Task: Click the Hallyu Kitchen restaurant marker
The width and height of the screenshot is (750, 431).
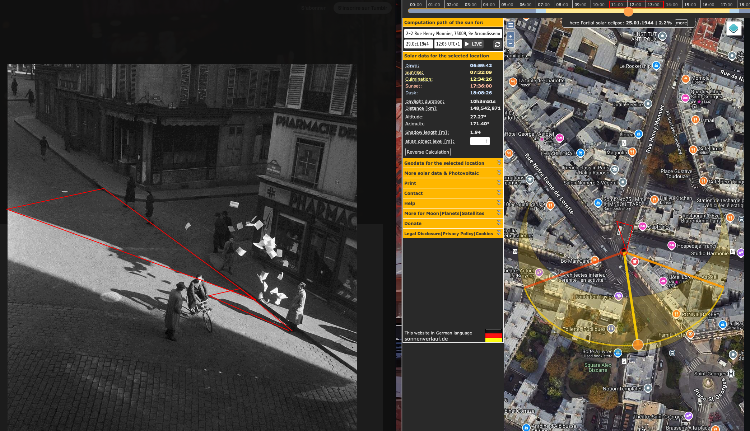Action: tap(654, 200)
